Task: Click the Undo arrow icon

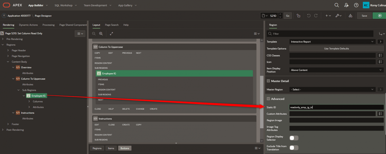Action: (309, 16)
